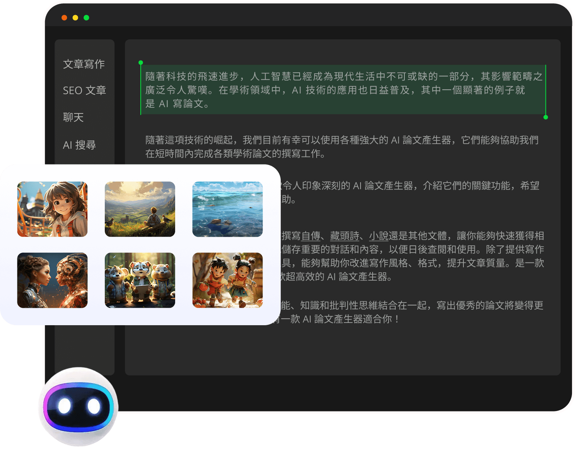
Task: Follow the 藏頭詩 link
Action: coord(345,236)
